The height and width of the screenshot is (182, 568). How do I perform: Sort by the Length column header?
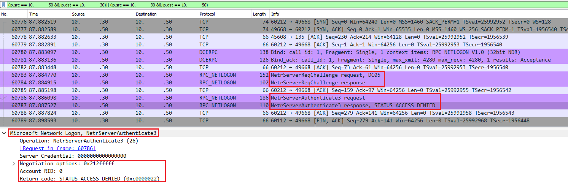[260, 14]
